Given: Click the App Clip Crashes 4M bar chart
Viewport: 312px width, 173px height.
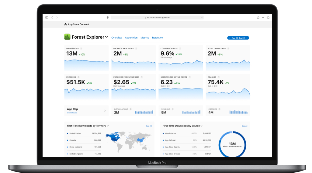Looking at the screenshot, I should (x=238, y=112).
